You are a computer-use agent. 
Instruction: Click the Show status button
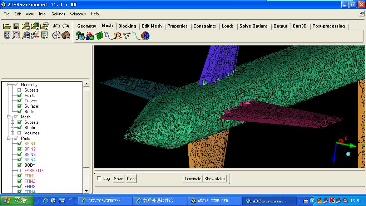(215, 178)
